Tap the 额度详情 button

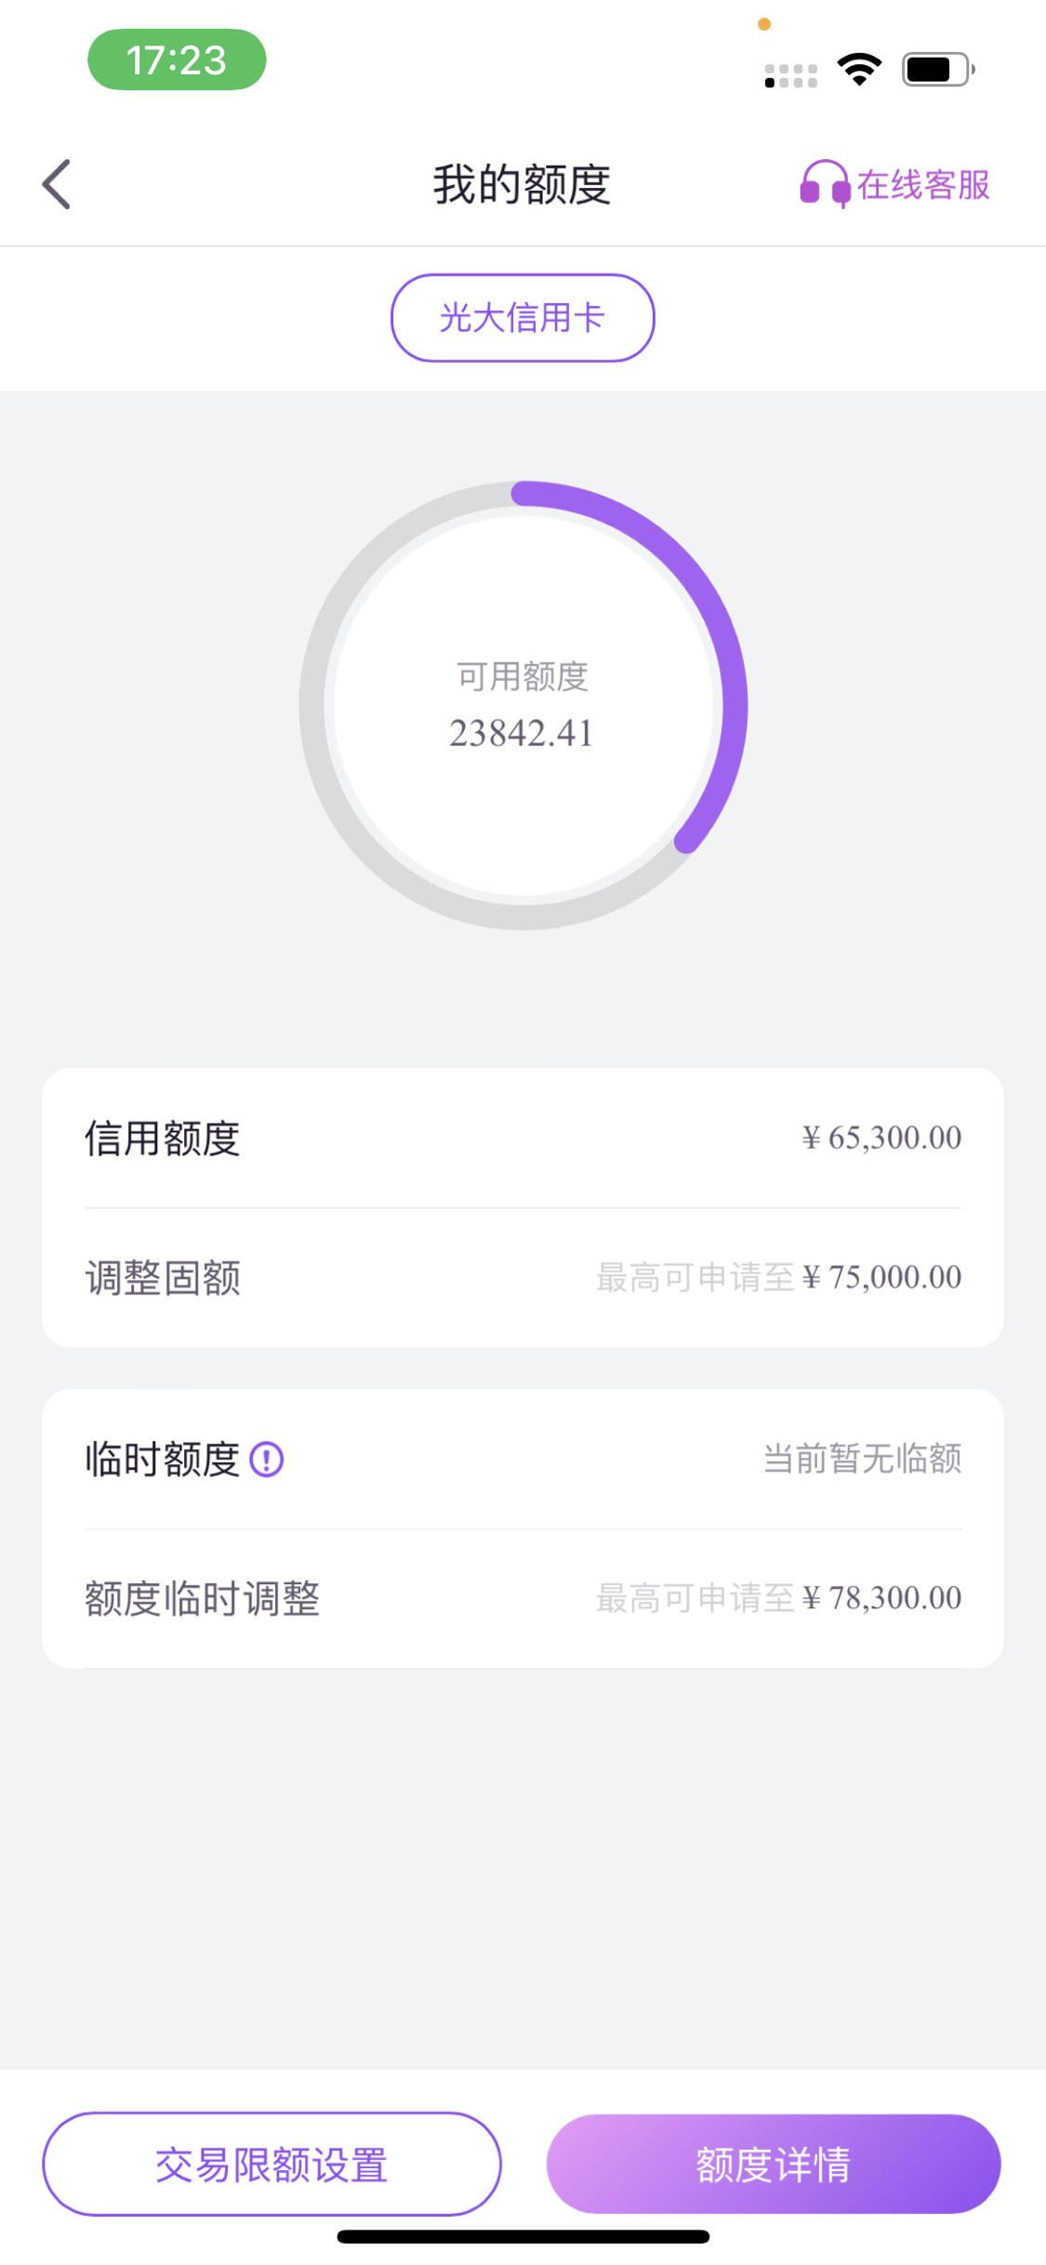pyautogui.click(x=774, y=2164)
